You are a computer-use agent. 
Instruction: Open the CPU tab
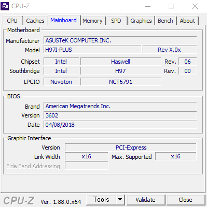[12, 21]
